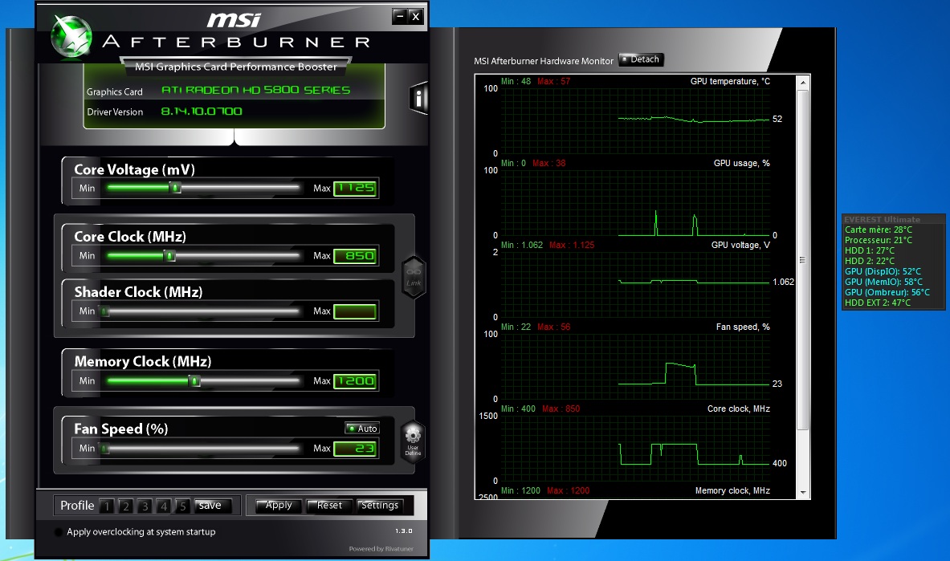950x561 pixels.
Task: Click the Core Clock slider handle
Action: [x=169, y=256]
